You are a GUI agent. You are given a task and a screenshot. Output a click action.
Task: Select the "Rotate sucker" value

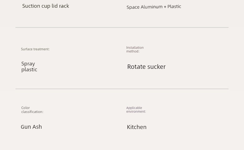click(x=146, y=67)
